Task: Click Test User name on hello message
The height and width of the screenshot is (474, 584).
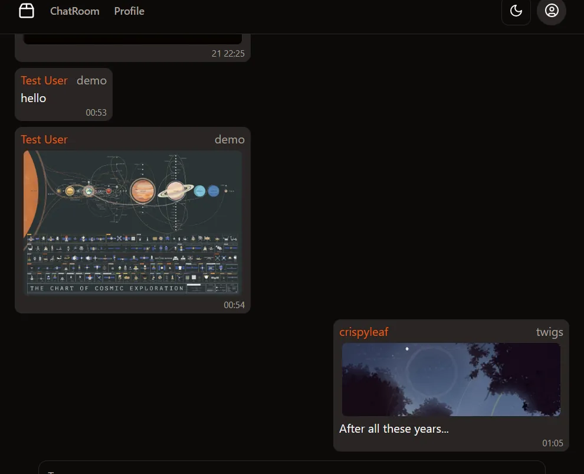Action: (44, 80)
